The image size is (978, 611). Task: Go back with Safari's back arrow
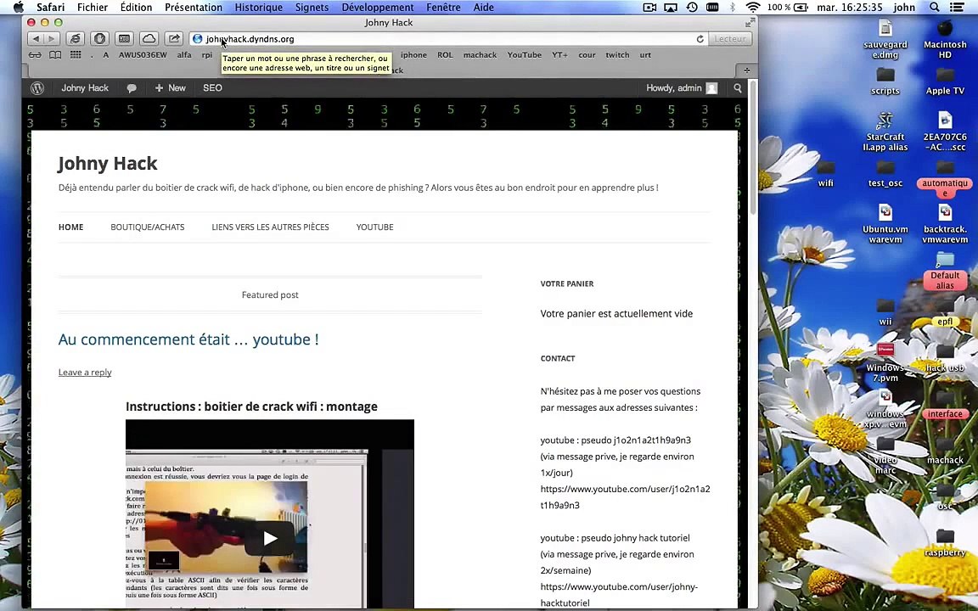37,39
